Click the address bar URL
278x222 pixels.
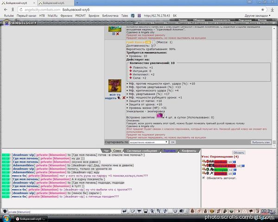point(43,10)
